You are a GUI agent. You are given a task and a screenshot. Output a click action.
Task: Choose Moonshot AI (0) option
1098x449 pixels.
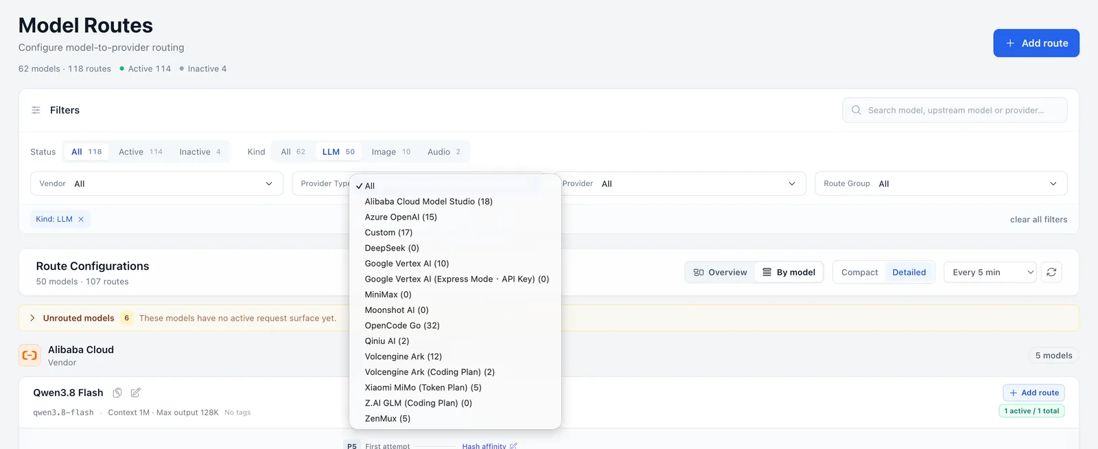pyautogui.click(x=455, y=310)
